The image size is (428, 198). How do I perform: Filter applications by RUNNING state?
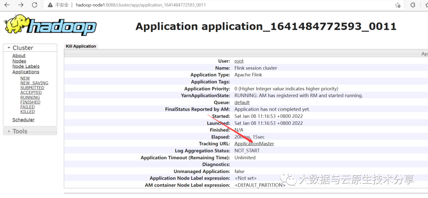click(x=30, y=98)
